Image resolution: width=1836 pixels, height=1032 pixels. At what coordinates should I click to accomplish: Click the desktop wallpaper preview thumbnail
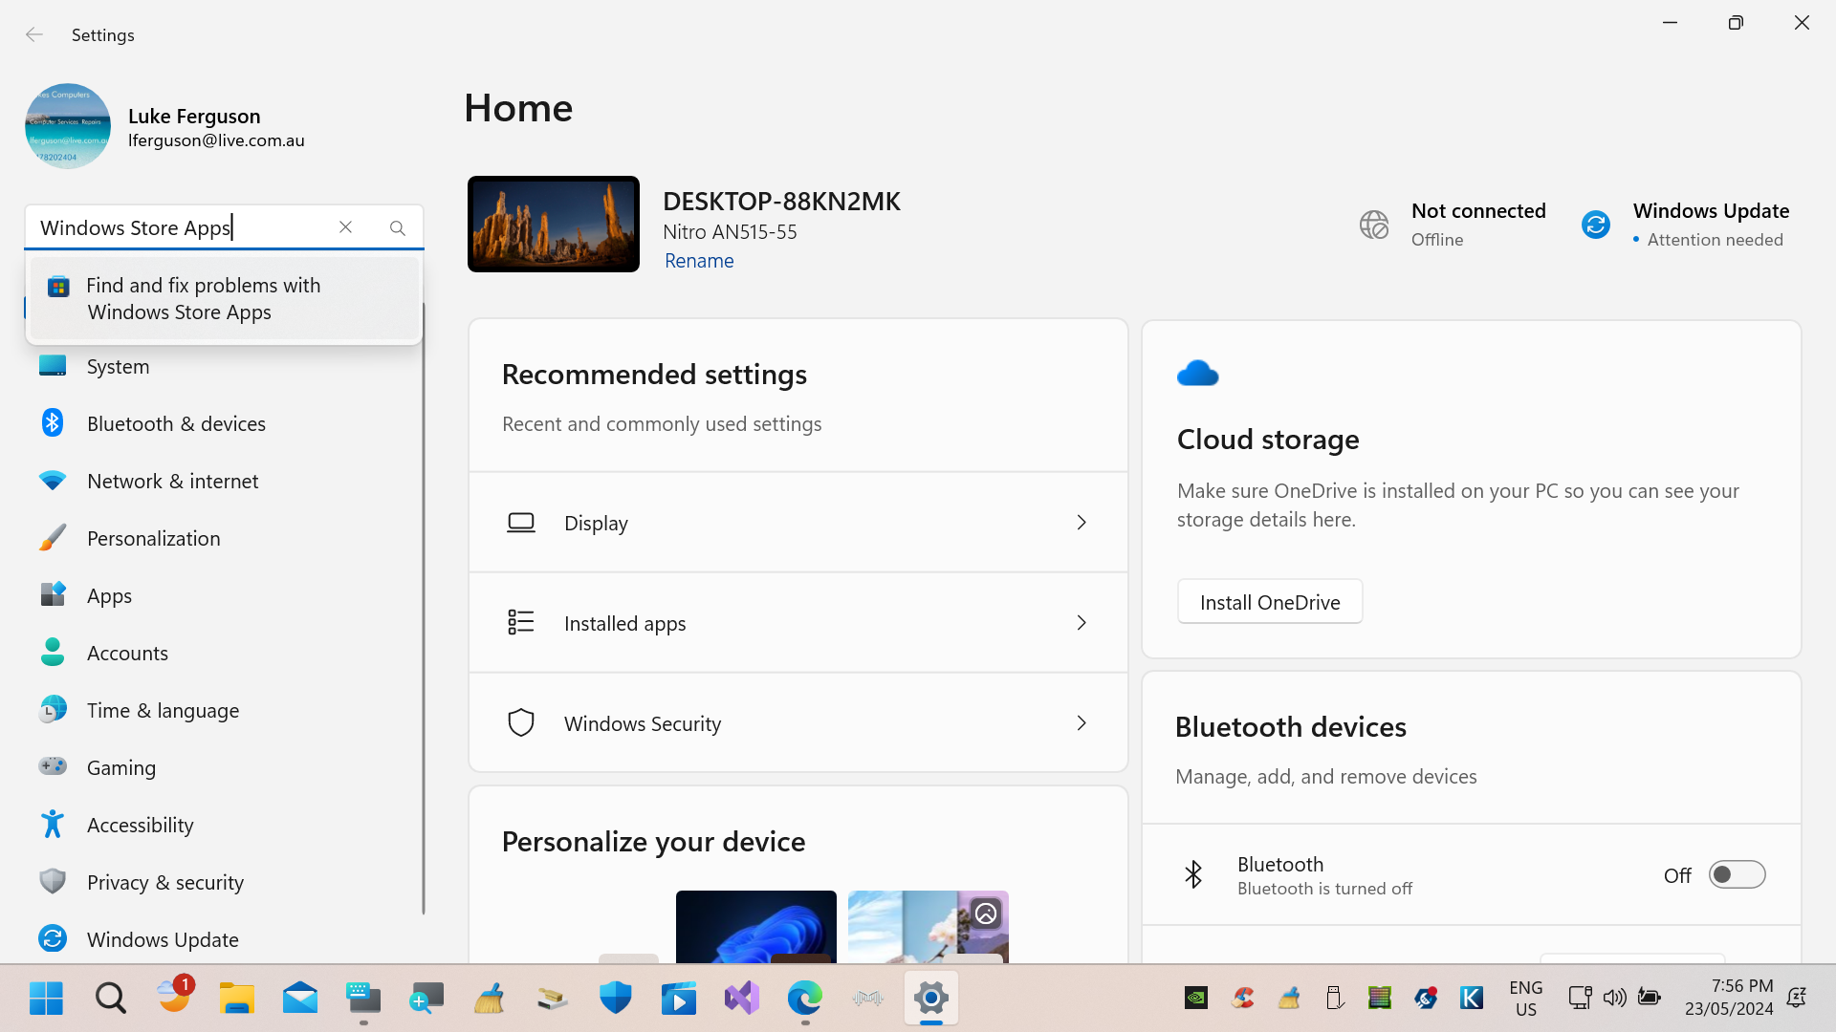click(x=554, y=224)
